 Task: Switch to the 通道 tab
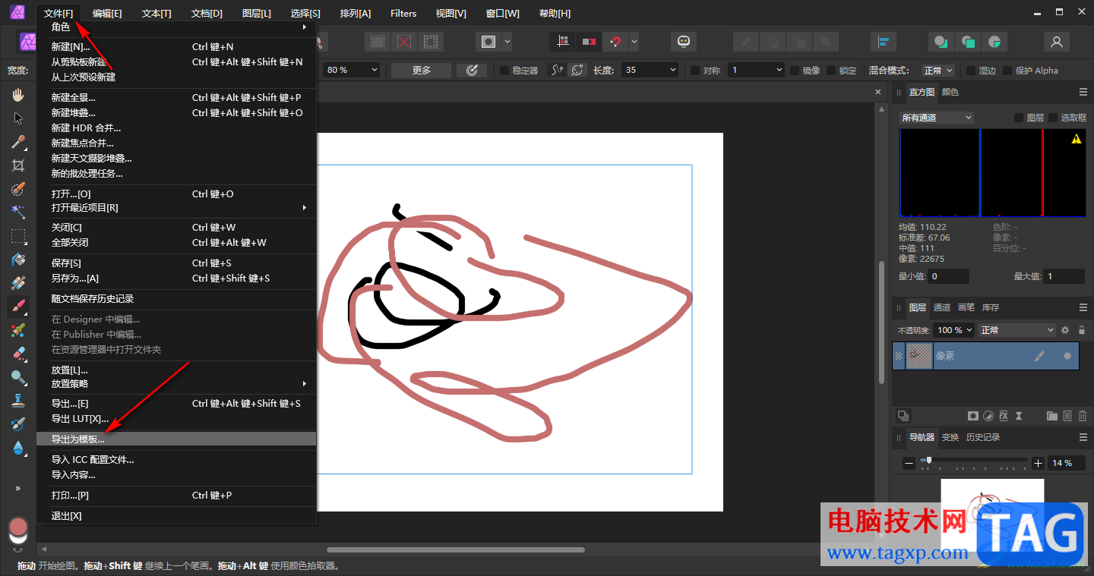coord(942,307)
